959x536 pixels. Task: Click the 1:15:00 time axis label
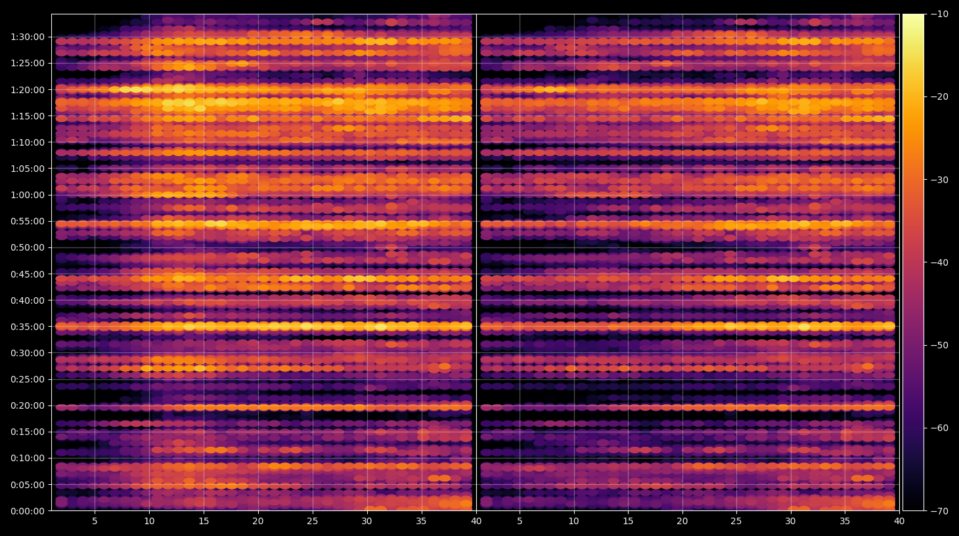28,116
